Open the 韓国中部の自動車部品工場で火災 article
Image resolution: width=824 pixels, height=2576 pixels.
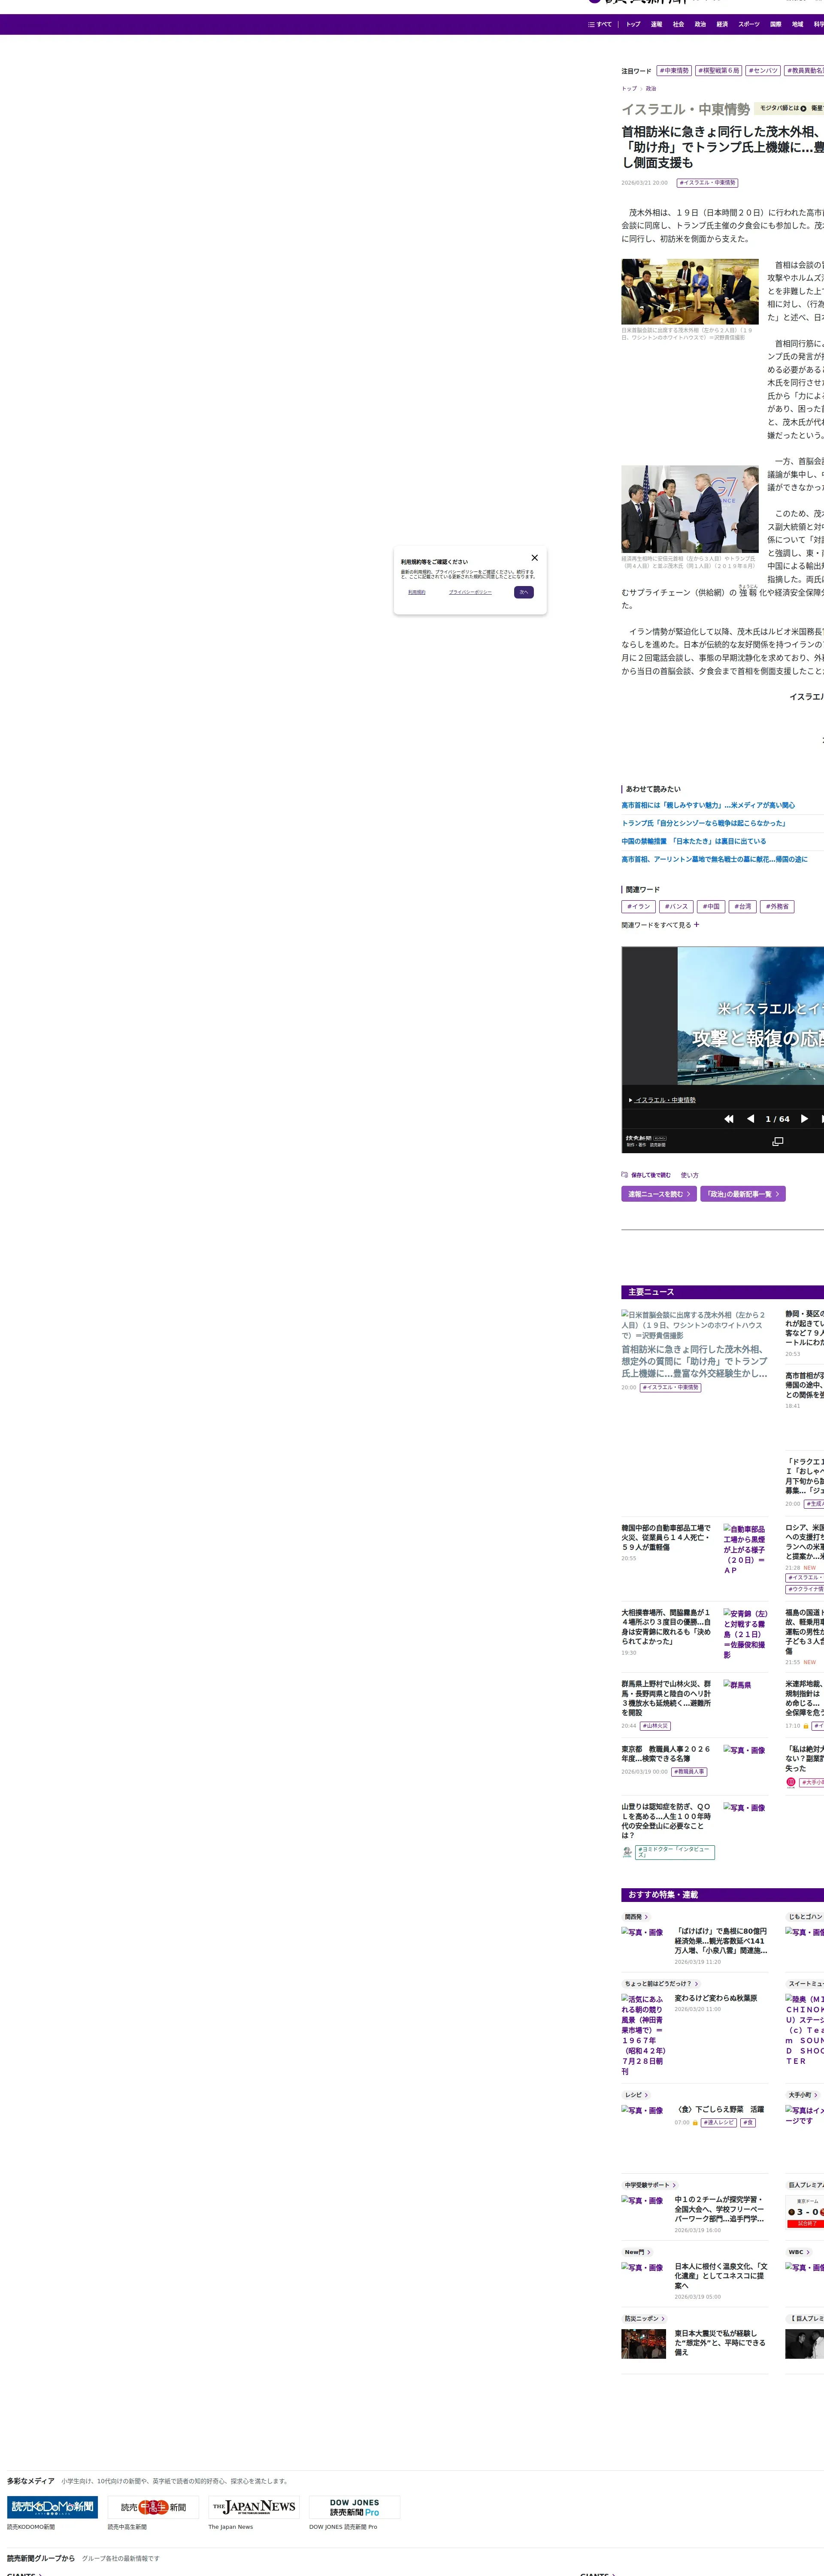click(x=666, y=1537)
